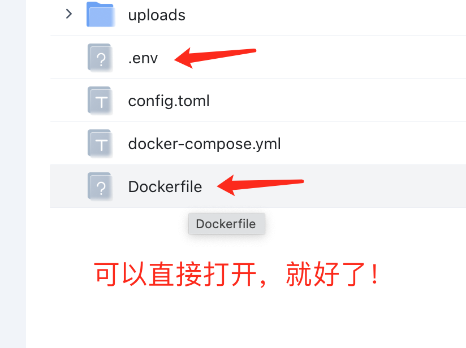Click the Dockerfile tooltip label
This screenshot has height=348, width=466.
coord(226,224)
